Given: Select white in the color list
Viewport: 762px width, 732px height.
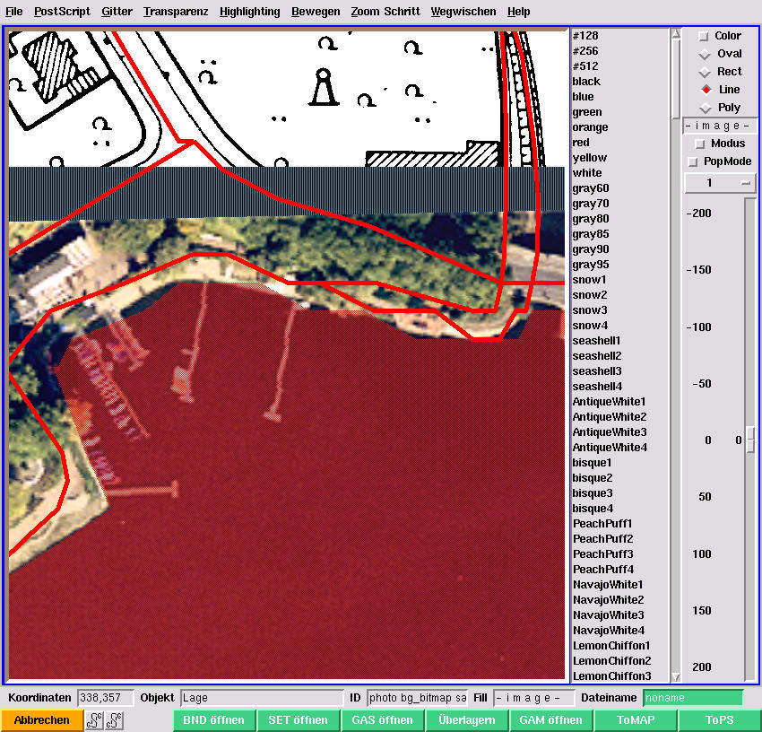Looking at the screenshot, I should [587, 172].
